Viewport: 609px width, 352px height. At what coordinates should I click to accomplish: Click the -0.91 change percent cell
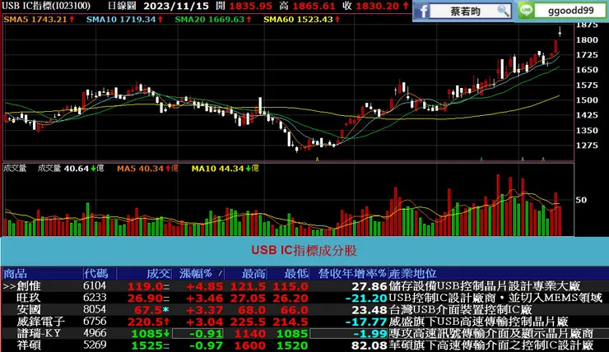tap(206, 334)
